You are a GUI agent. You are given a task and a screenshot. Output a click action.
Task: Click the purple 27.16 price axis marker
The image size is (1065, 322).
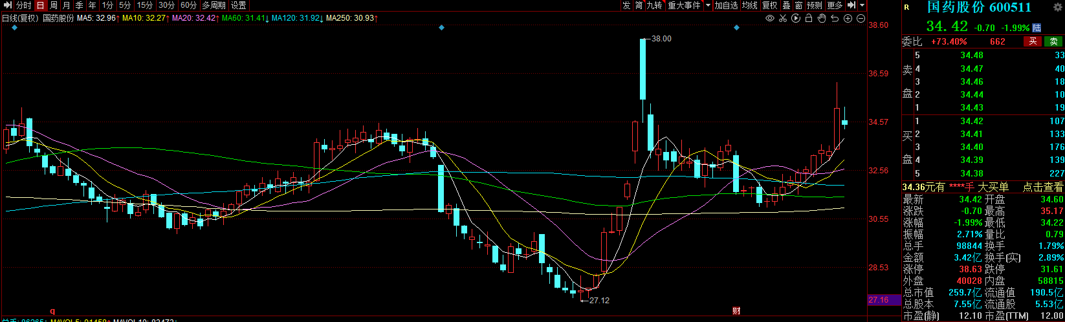click(879, 300)
